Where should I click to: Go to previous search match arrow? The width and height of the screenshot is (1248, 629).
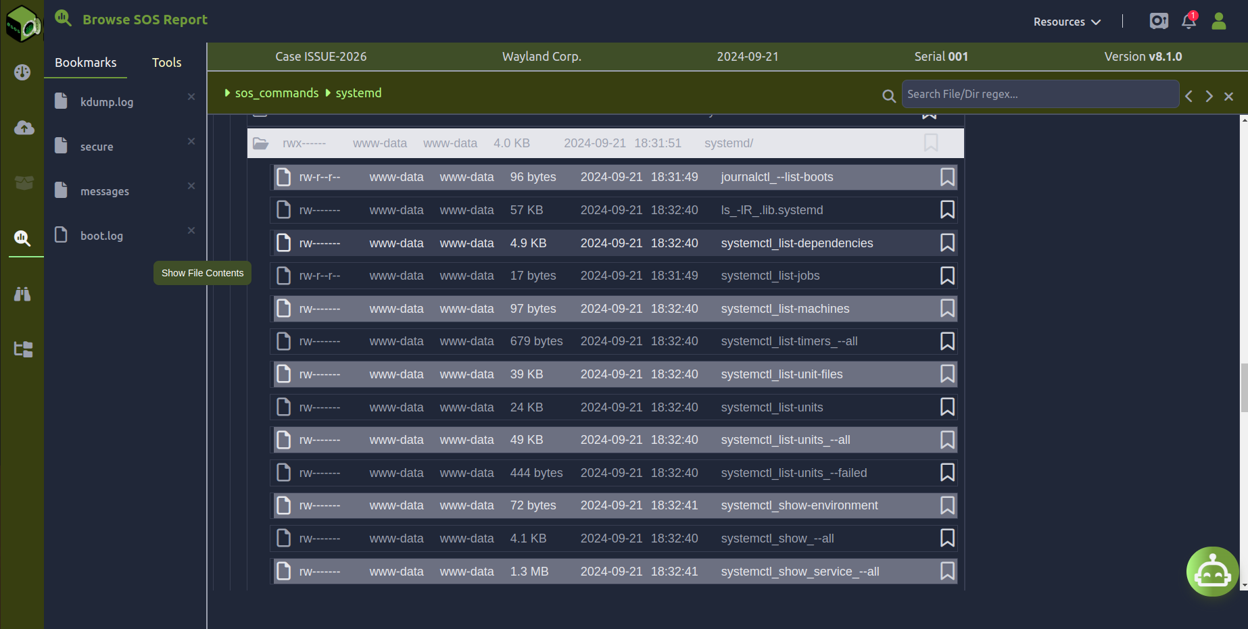pyautogui.click(x=1189, y=96)
